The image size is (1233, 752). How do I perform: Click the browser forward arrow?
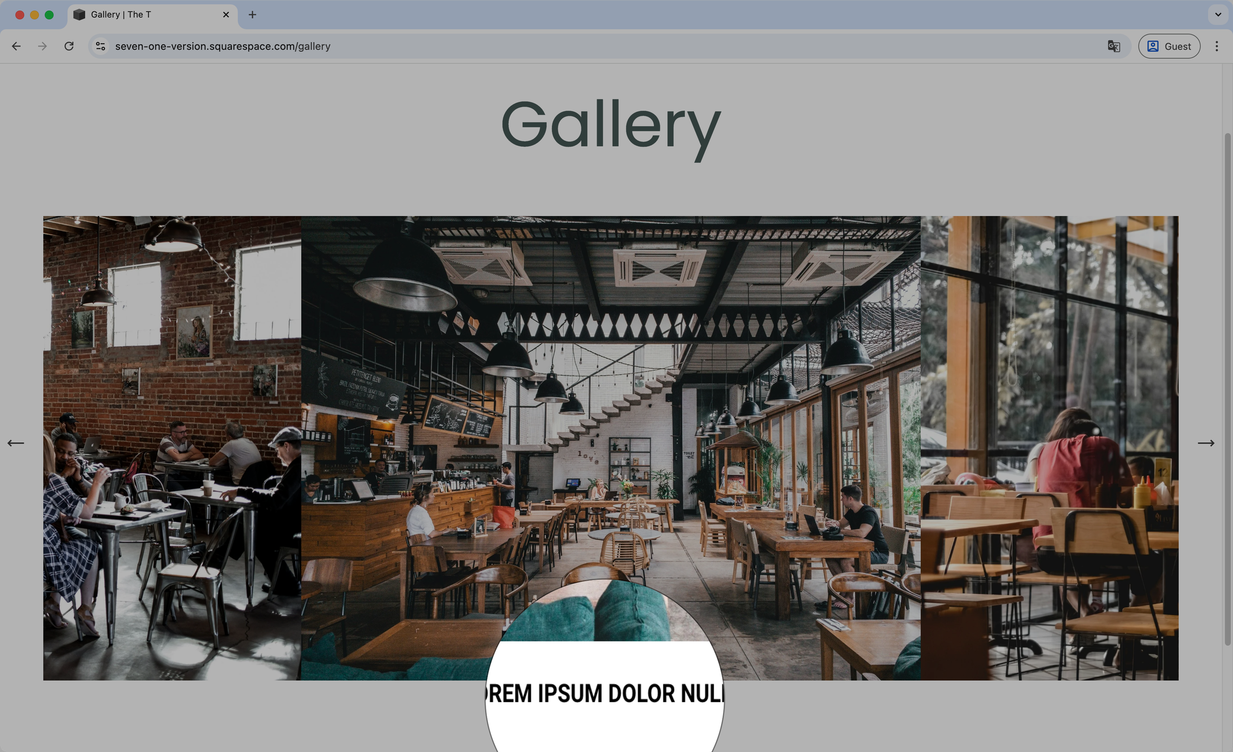point(42,46)
